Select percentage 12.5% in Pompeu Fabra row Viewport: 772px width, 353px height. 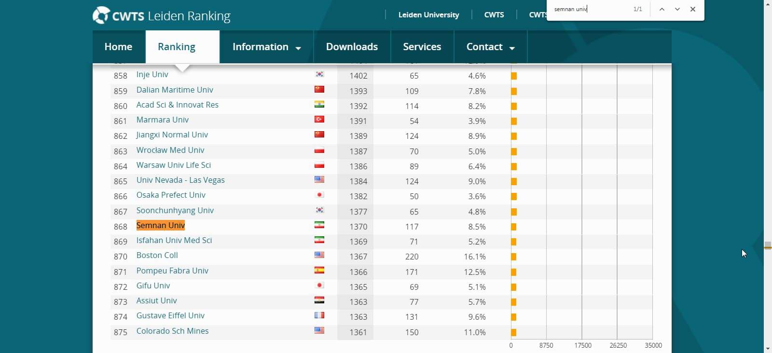475,272
